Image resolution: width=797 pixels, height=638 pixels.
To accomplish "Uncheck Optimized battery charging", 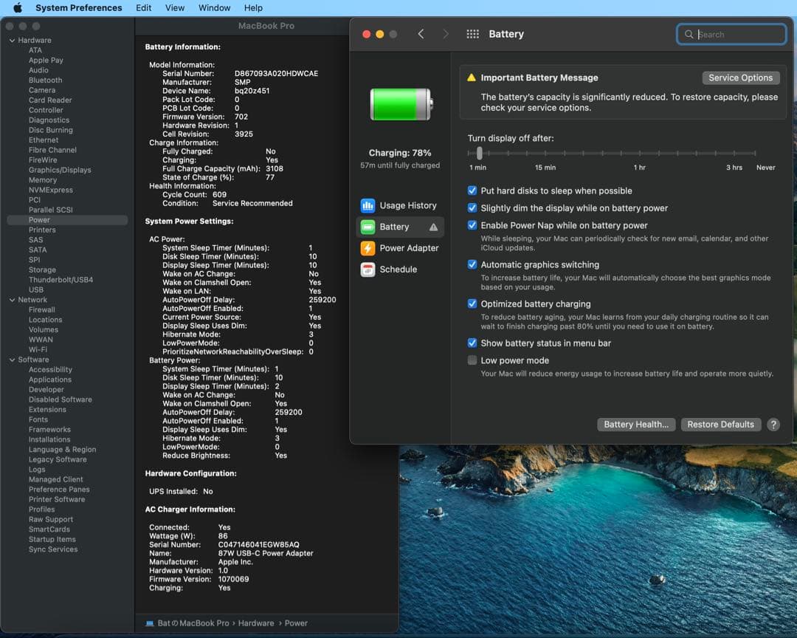I will click(x=472, y=303).
